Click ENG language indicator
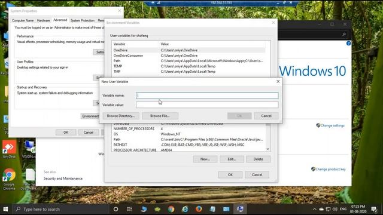The image size is (383, 215). (x=343, y=209)
